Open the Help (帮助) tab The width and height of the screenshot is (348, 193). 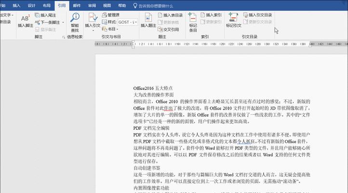pos(122,6)
